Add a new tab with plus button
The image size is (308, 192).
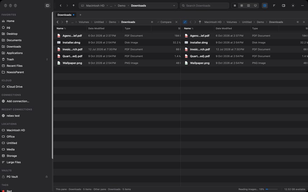tap(80, 15)
